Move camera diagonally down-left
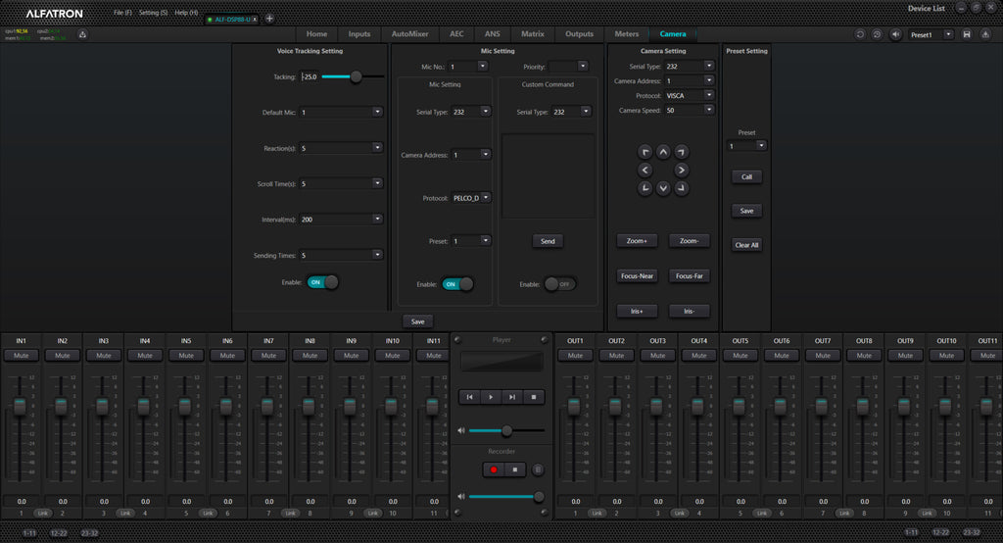 point(645,188)
